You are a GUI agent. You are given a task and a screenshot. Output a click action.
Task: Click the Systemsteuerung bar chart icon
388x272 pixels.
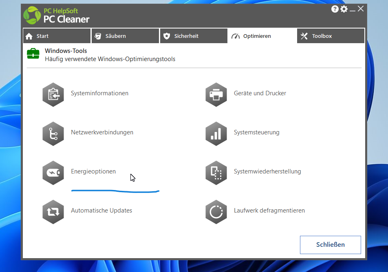pyautogui.click(x=216, y=134)
